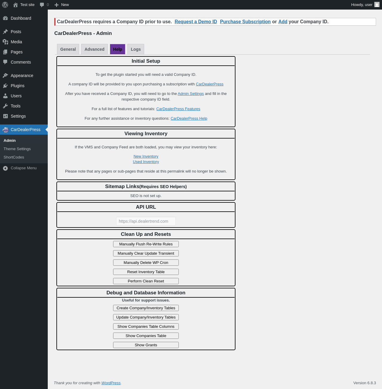Screen dimensions: 382x389
Task: Open user avatar next to Howdy, user
Action: point(377,5)
